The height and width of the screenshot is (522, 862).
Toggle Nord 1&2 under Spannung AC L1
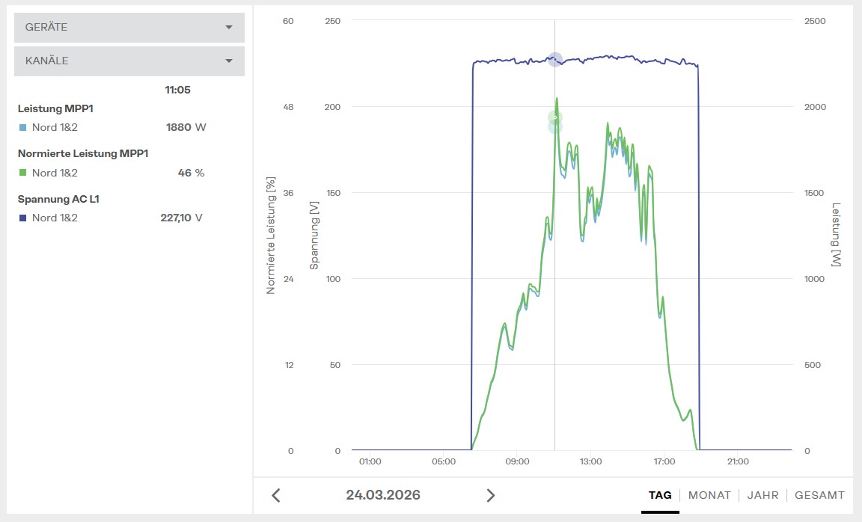pyautogui.click(x=55, y=218)
